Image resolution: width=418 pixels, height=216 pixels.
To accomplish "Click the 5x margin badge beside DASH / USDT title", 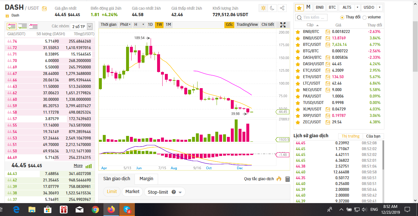I will (44, 9).
